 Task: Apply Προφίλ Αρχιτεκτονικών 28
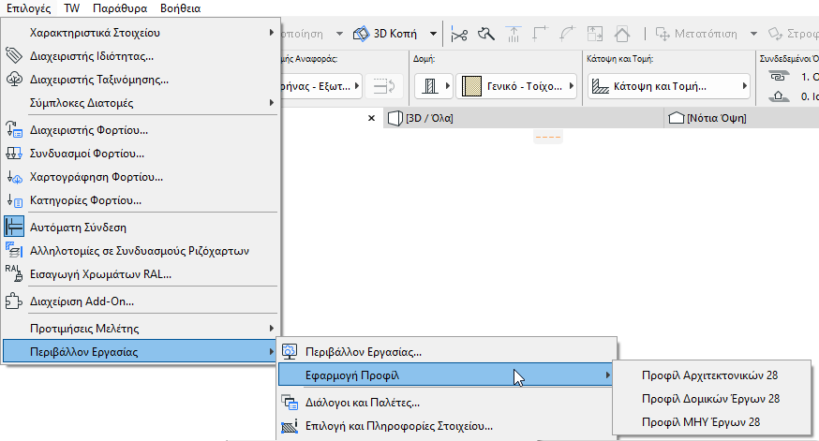[710, 375]
